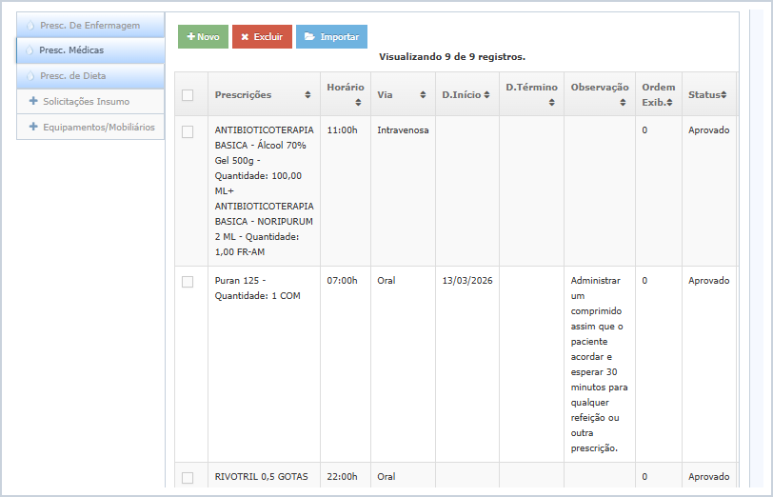Expand Solicitações Insumo section
Screen dimensions: 773x497
90,102
